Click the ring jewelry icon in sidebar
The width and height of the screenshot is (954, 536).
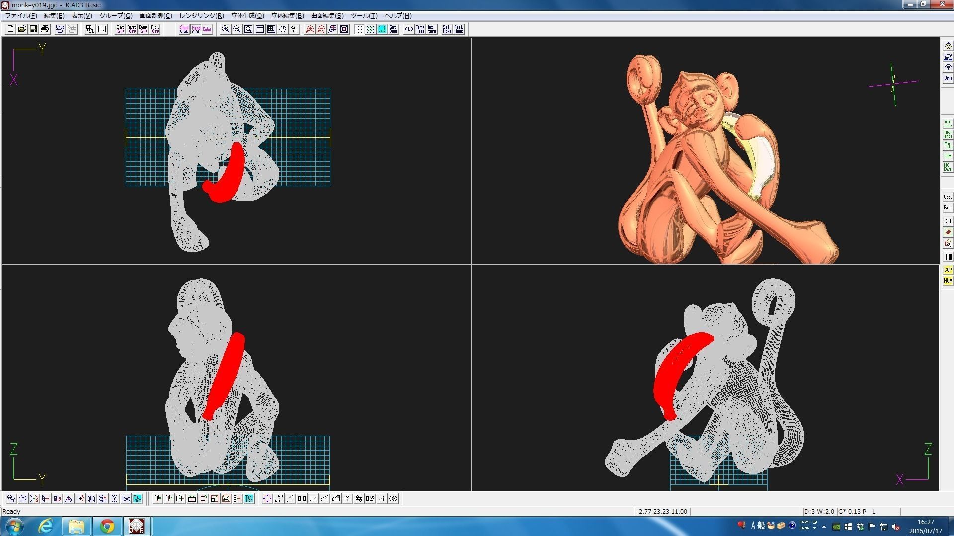point(948,46)
